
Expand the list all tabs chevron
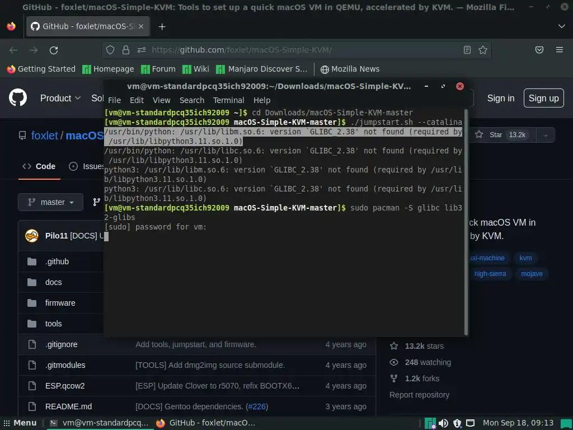[562, 26]
